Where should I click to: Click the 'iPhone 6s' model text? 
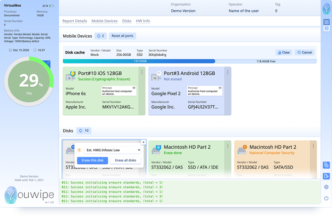[x=75, y=93]
